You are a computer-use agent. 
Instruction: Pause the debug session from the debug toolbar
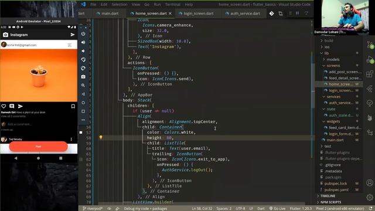tap(297, 13)
